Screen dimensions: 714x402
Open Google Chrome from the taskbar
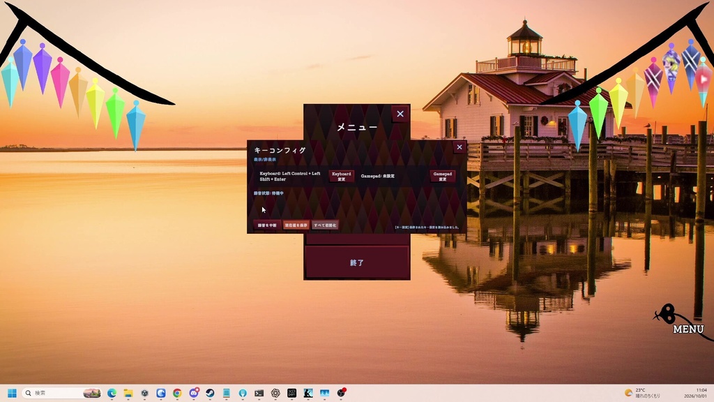pyautogui.click(x=177, y=393)
